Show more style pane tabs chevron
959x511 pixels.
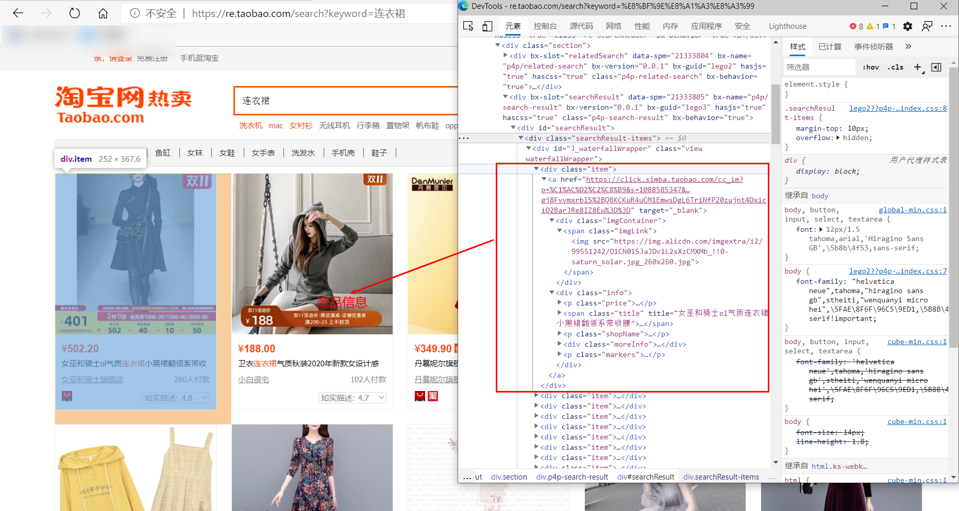coord(908,46)
